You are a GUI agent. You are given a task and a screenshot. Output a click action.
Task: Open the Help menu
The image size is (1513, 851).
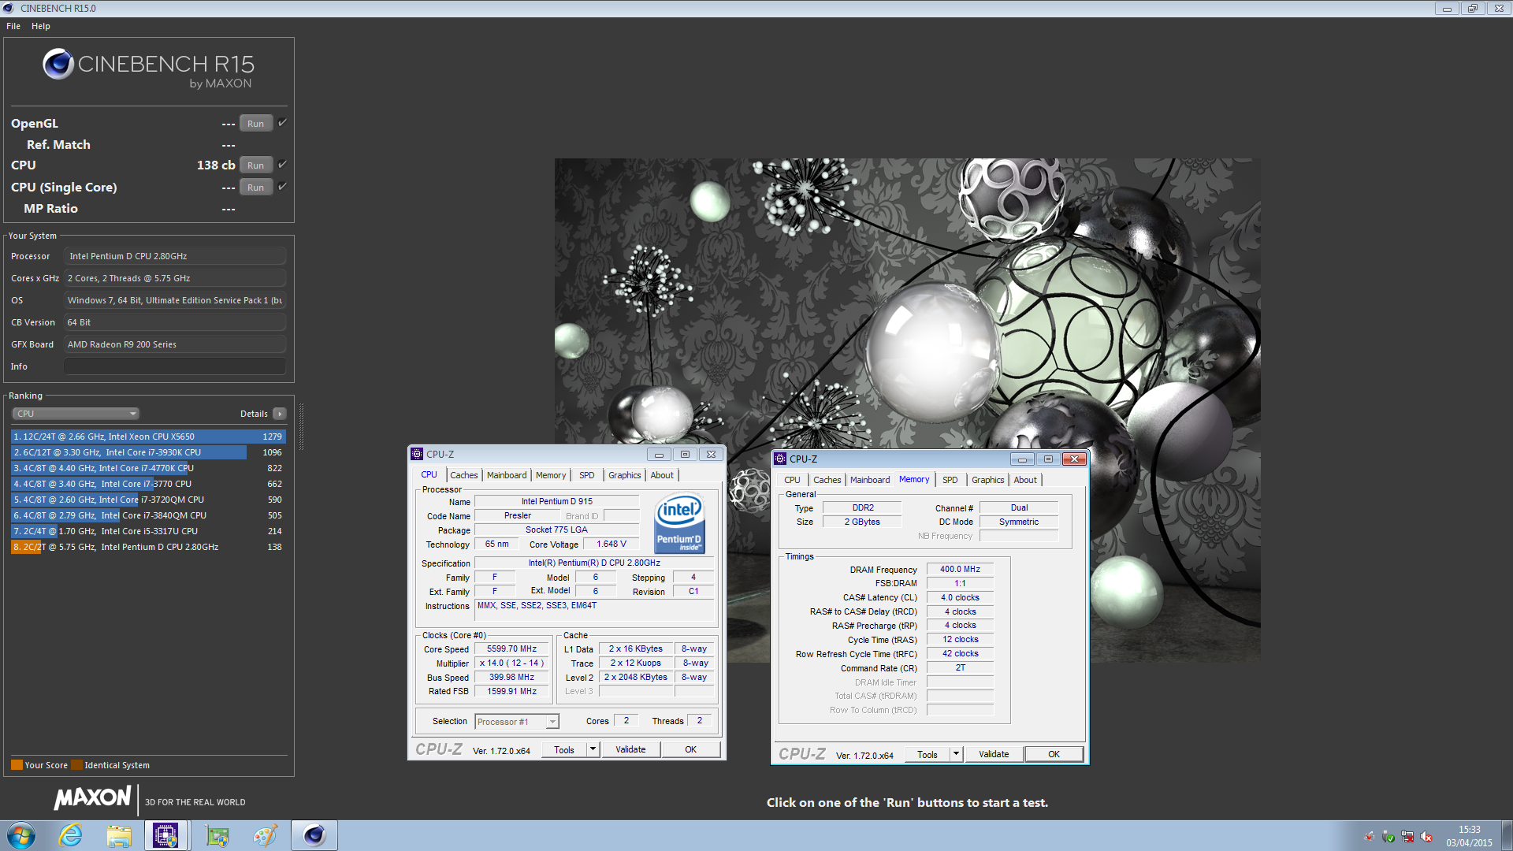(x=41, y=26)
